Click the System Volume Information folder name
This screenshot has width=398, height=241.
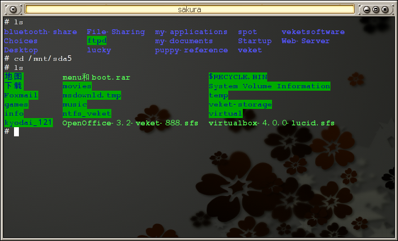[x=270, y=86]
